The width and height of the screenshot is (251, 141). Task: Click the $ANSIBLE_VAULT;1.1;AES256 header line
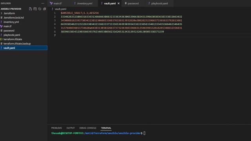[80, 13]
